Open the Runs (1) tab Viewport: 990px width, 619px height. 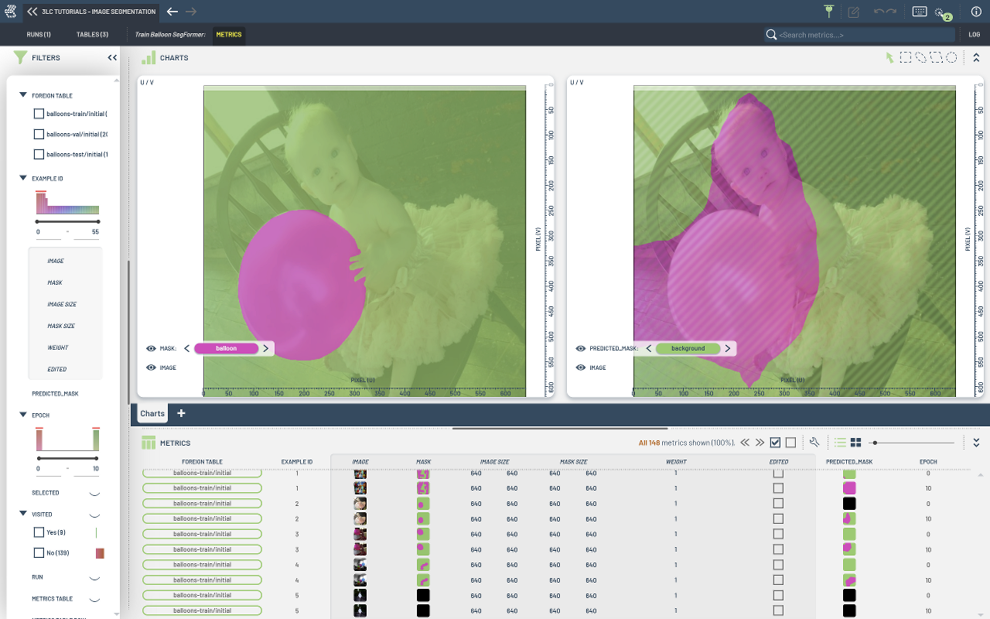point(39,35)
